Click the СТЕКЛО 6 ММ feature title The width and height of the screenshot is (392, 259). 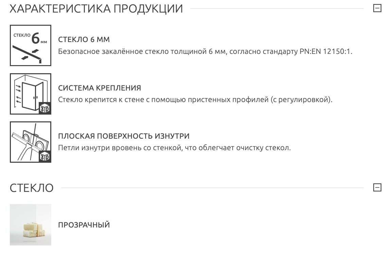[84, 40]
